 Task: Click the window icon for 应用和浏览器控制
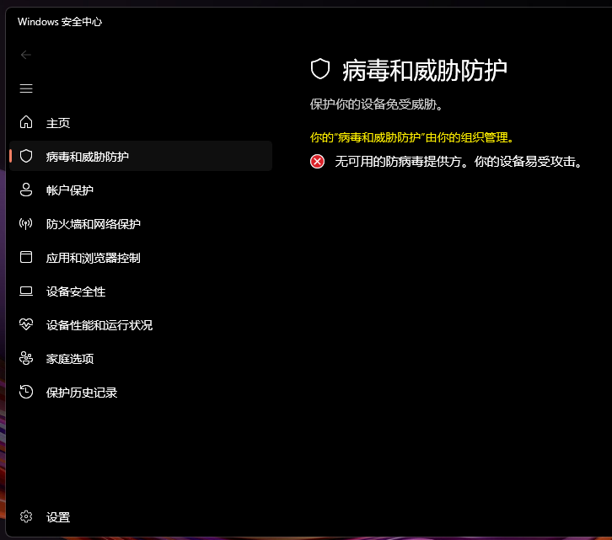[x=26, y=258]
